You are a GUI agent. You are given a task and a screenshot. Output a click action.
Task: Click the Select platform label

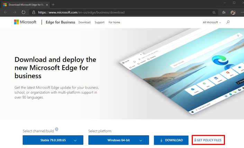(x=100, y=131)
